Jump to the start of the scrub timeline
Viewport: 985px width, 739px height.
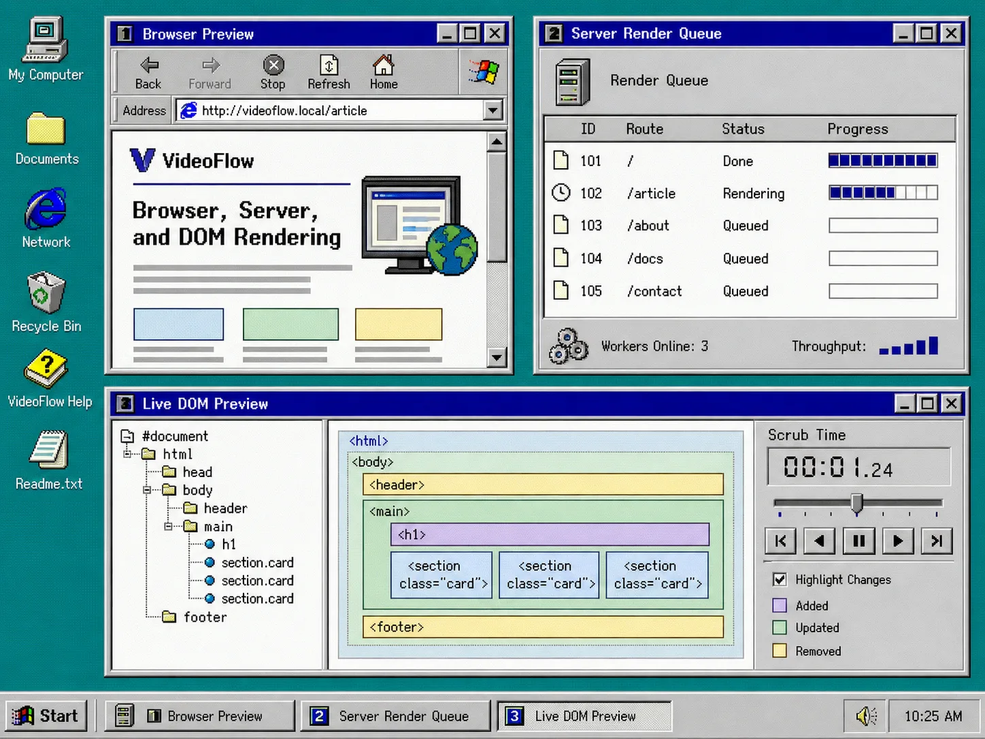click(780, 541)
